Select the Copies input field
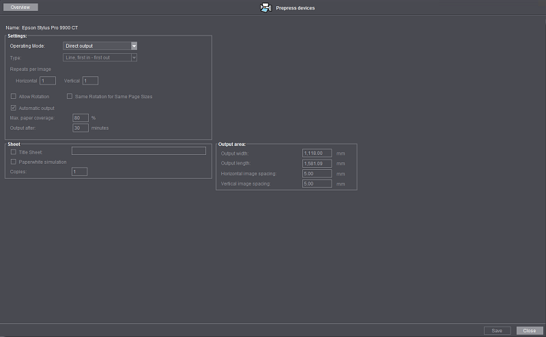546x337 pixels. (x=80, y=171)
